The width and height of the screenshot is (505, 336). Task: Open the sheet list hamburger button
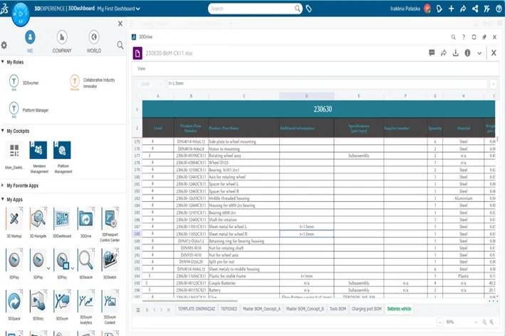138,310
